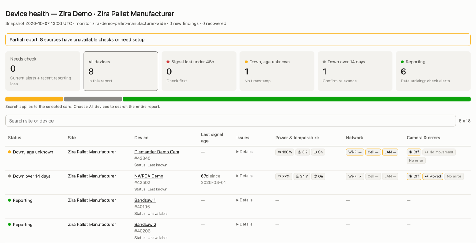Select the Down over 14 days card
This screenshot has height=243, width=476.
[355, 71]
